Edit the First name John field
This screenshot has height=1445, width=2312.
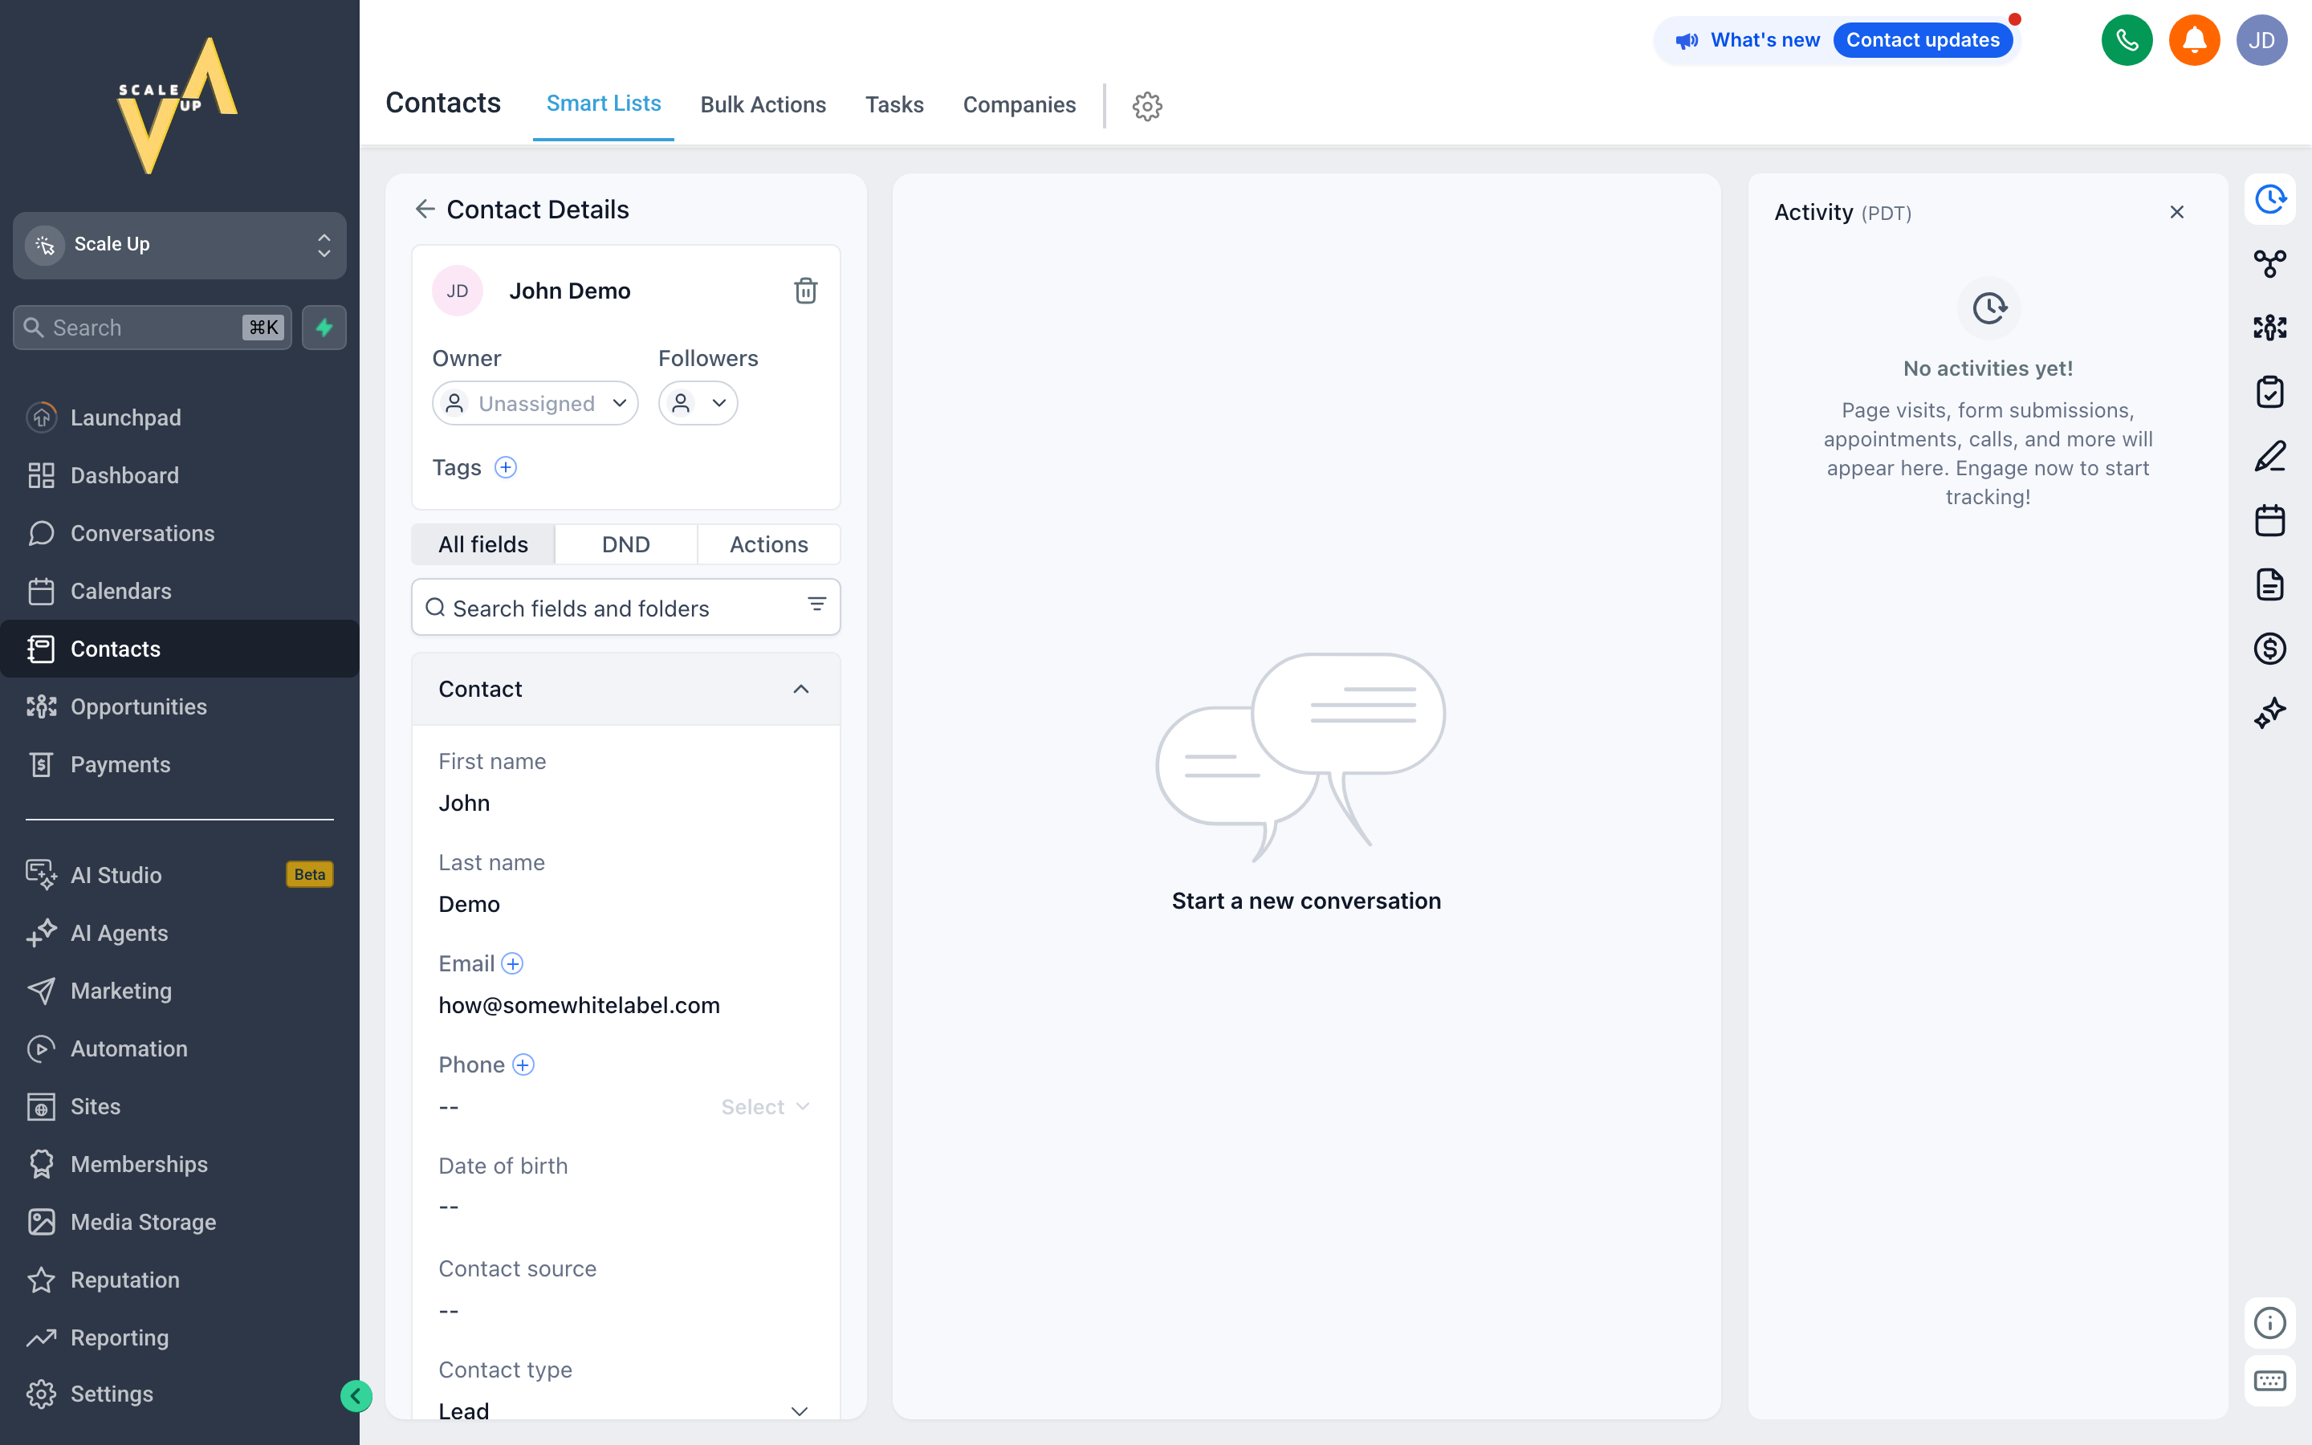click(x=626, y=803)
